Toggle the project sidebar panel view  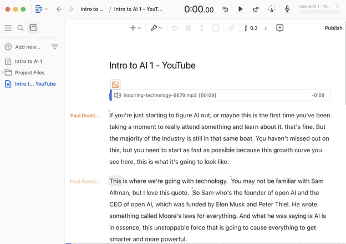pos(33,28)
